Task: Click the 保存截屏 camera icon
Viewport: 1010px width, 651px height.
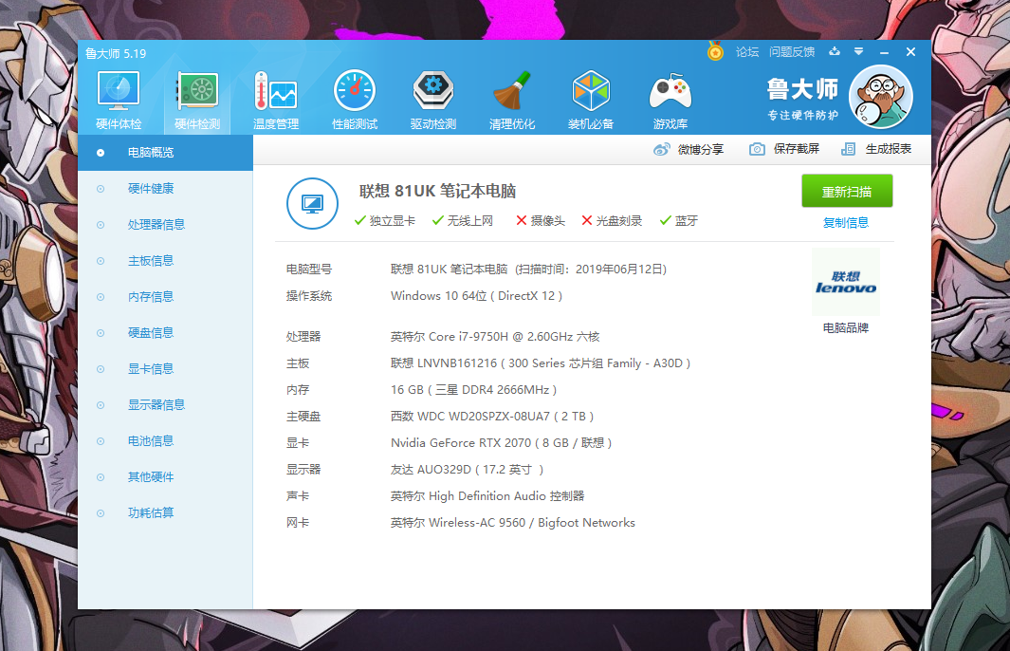Action: [x=757, y=150]
